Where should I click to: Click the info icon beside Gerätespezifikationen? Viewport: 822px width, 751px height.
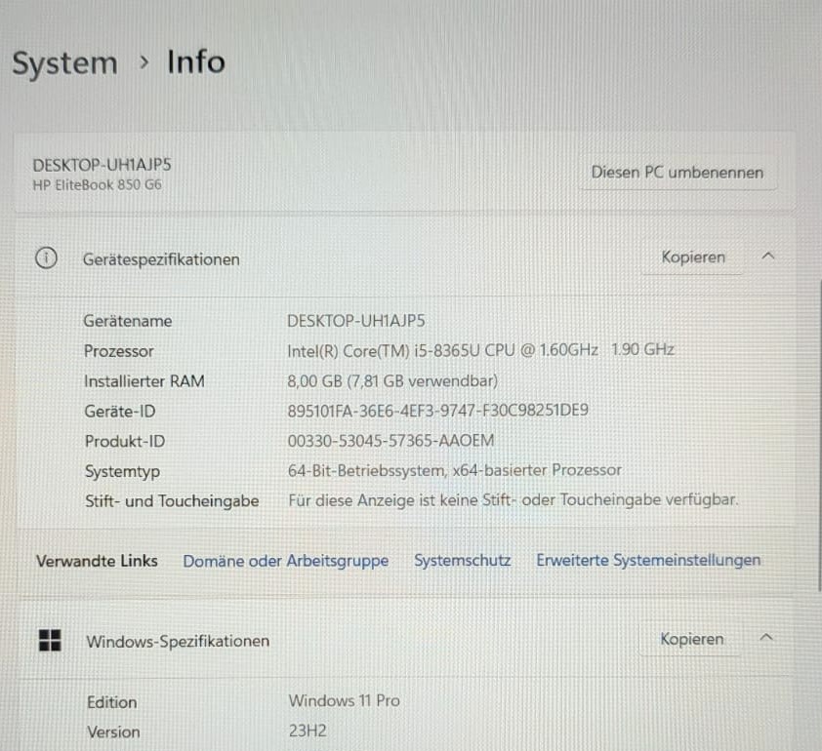pos(46,258)
